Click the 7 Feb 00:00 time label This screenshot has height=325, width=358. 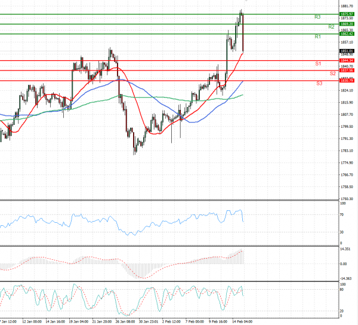pyautogui.click(x=195, y=321)
